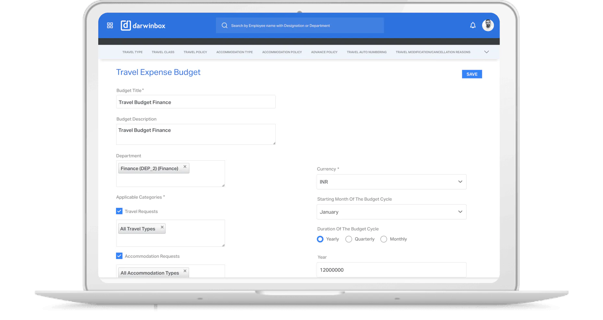
Task: Click the profile avatar picture
Action: click(x=488, y=25)
